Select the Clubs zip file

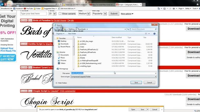[82, 47]
